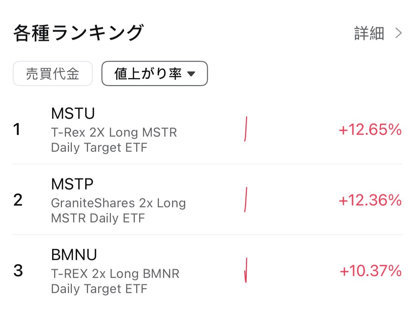Open the 値上がり率 dropdown
Image resolution: width=415 pixels, height=329 pixels.
pos(154,74)
